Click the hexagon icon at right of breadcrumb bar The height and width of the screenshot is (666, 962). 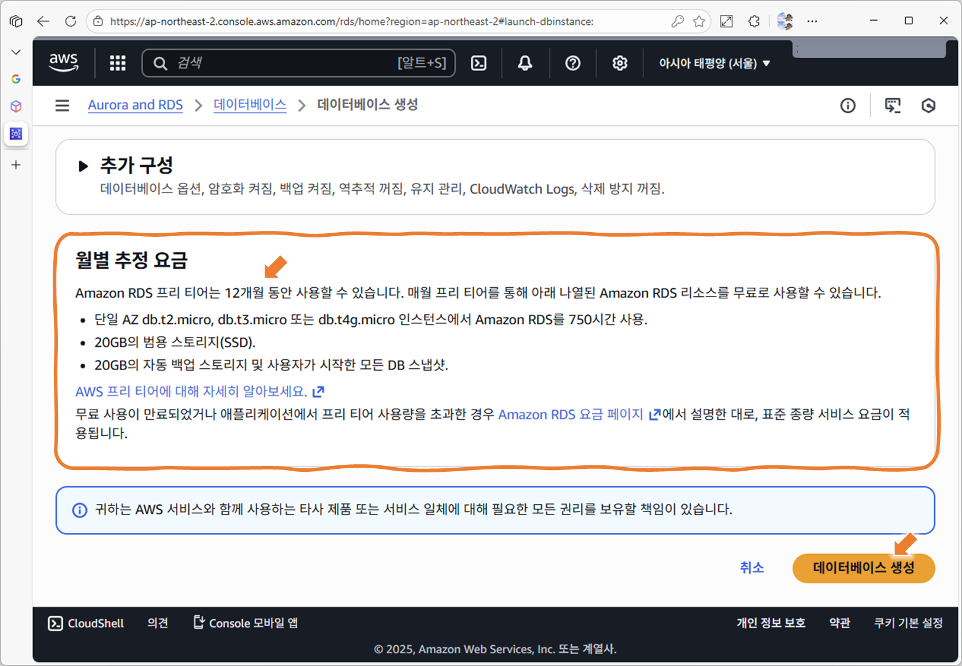click(928, 105)
